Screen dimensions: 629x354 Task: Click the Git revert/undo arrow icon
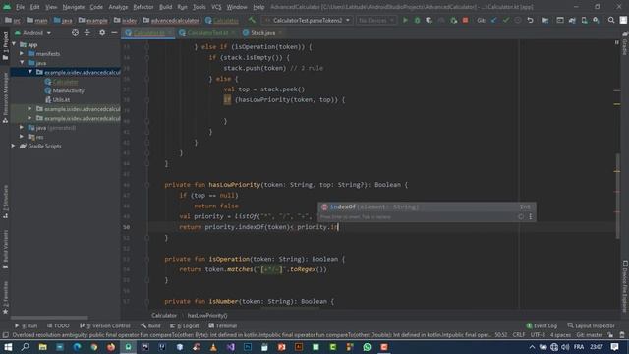coord(531,20)
